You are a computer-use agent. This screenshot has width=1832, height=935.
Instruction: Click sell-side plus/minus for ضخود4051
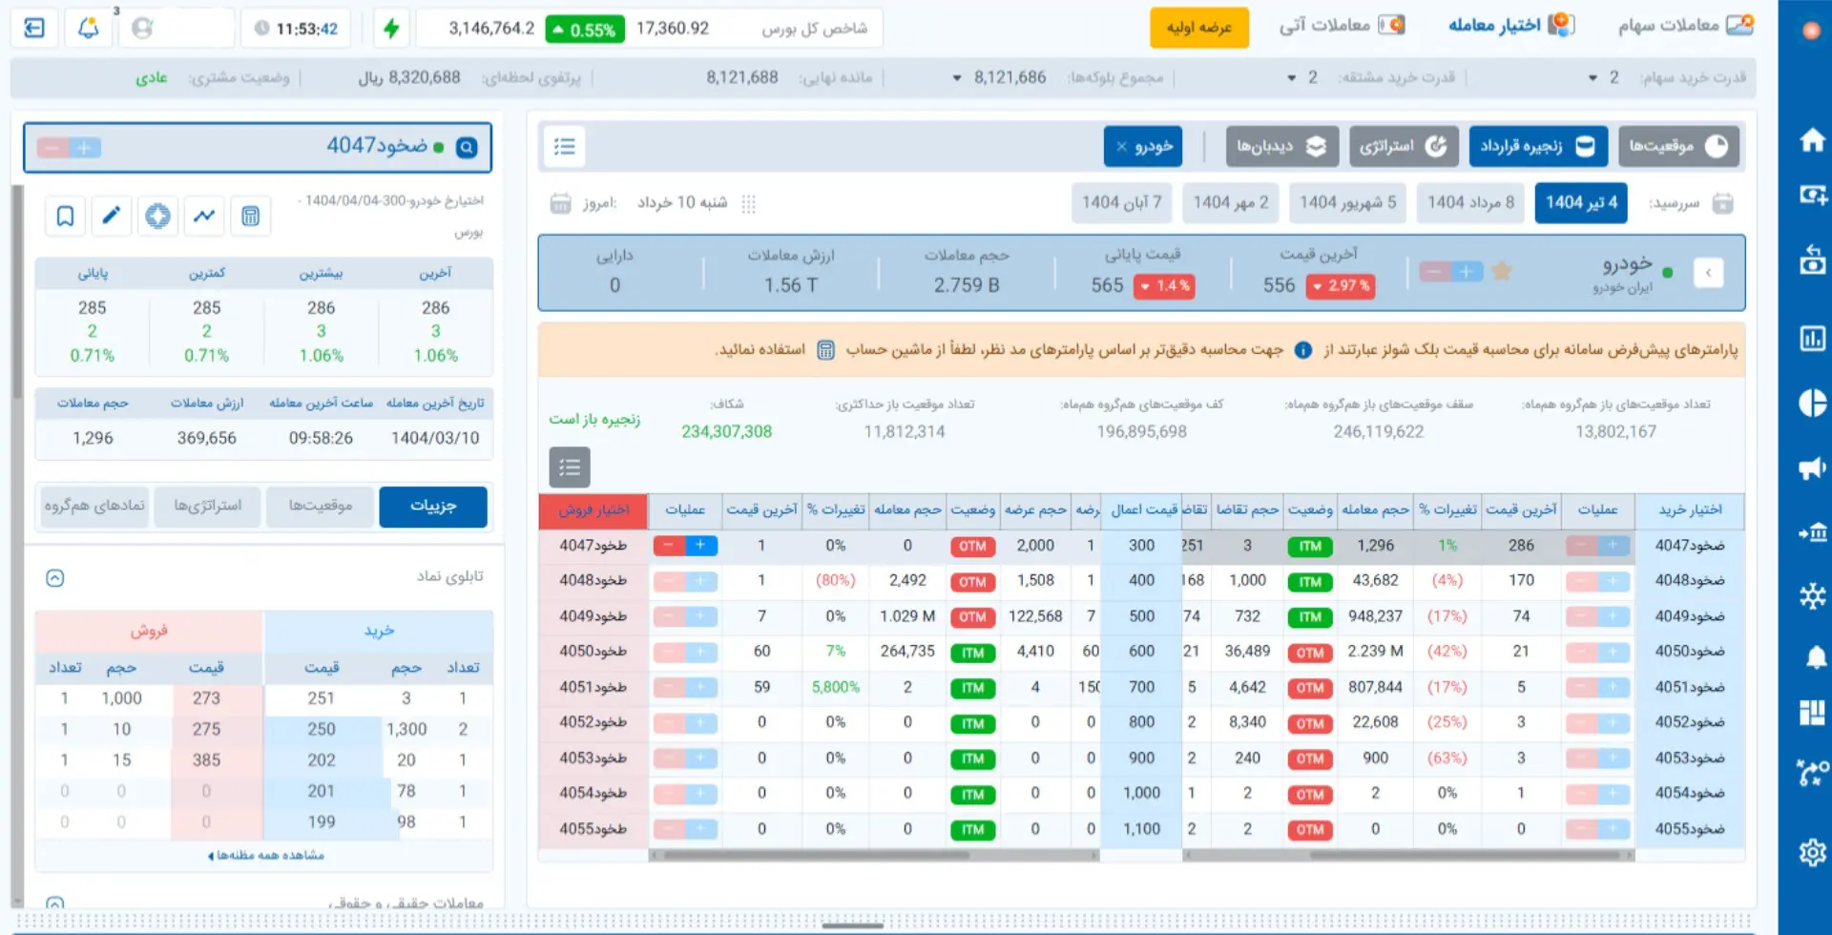pyautogui.click(x=685, y=687)
